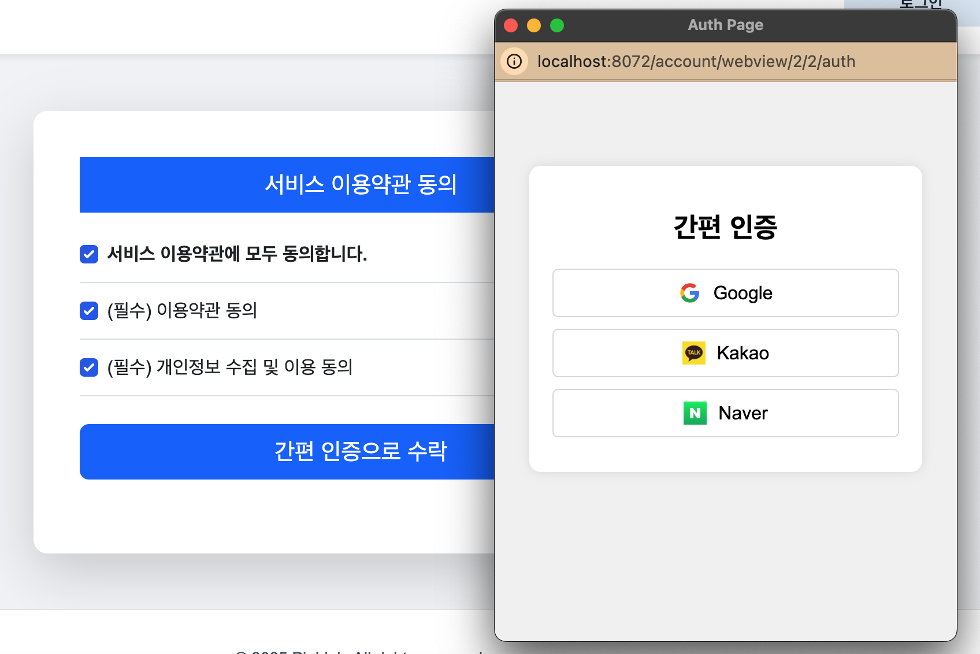The height and width of the screenshot is (654, 980).
Task: Click the green Naver N icon
Action: (695, 413)
